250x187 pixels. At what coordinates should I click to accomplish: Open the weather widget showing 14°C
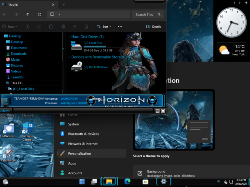(x=232, y=50)
